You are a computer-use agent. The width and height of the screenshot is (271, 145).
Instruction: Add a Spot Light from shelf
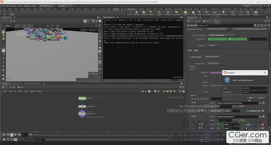144,12
